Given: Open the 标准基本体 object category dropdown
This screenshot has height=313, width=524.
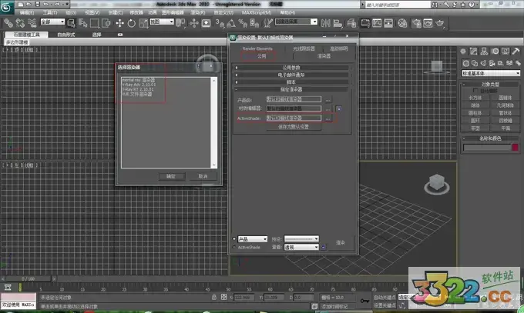Looking at the screenshot, I should click(x=491, y=73).
